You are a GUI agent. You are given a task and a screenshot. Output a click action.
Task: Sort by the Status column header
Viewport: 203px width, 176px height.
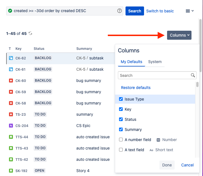[x=39, y=49]
